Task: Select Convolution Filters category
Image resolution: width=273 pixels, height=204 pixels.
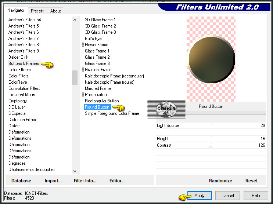Action: click(x=24, y=88)
